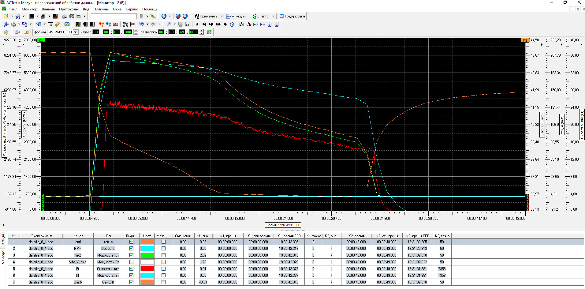Screen dimensions: 585x289
Task: Click the clear brush icon
Action: (x=153, y=16)
